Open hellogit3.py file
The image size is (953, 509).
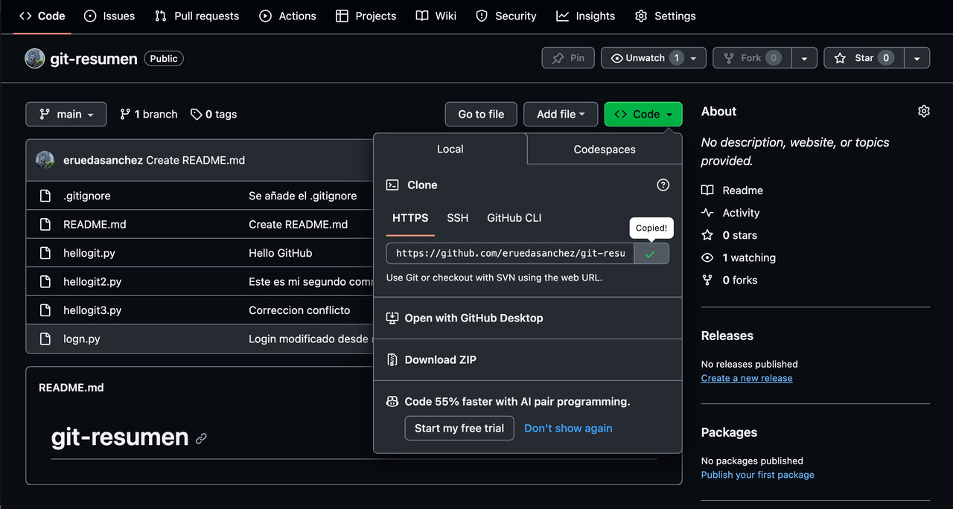tap(92, 310)
